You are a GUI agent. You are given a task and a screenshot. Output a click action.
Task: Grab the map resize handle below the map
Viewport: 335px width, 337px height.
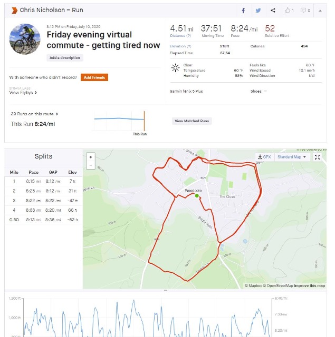166,290
